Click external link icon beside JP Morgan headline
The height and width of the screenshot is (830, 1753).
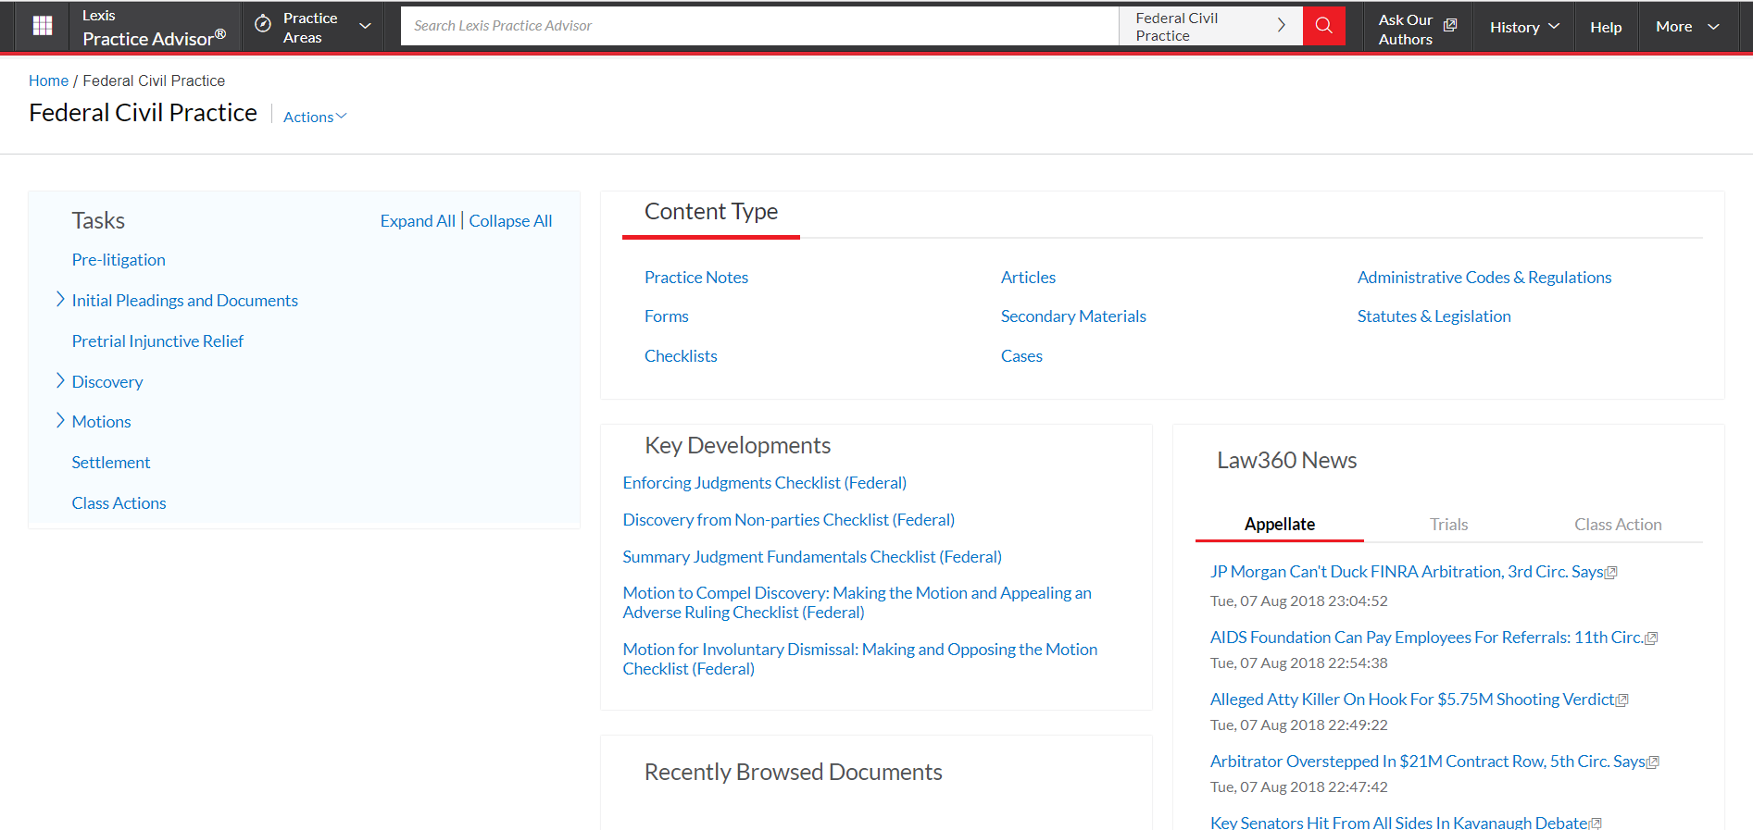(x=1611, y=573)
